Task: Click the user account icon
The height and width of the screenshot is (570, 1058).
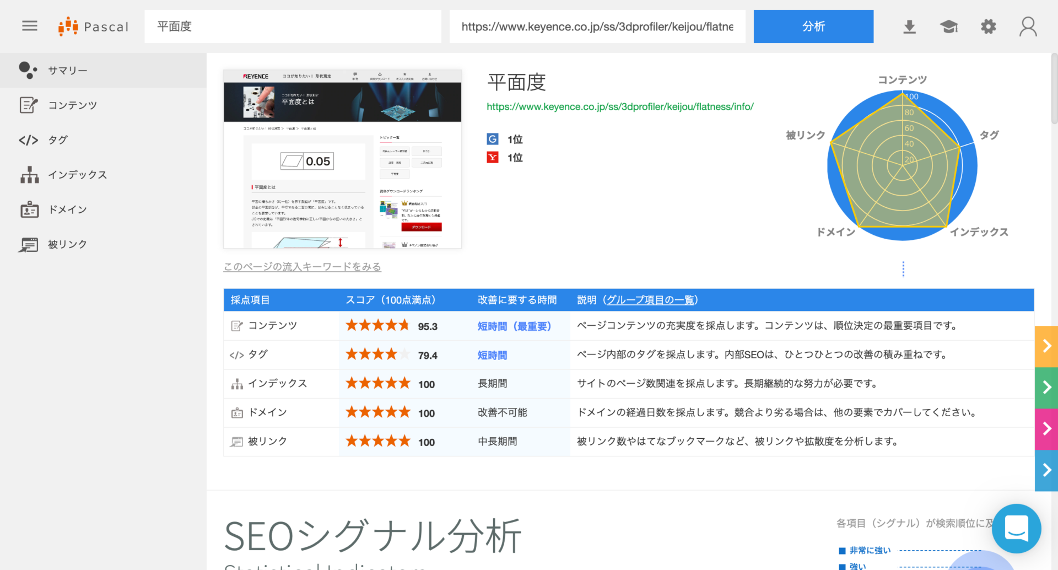Action: point(1028,26)
